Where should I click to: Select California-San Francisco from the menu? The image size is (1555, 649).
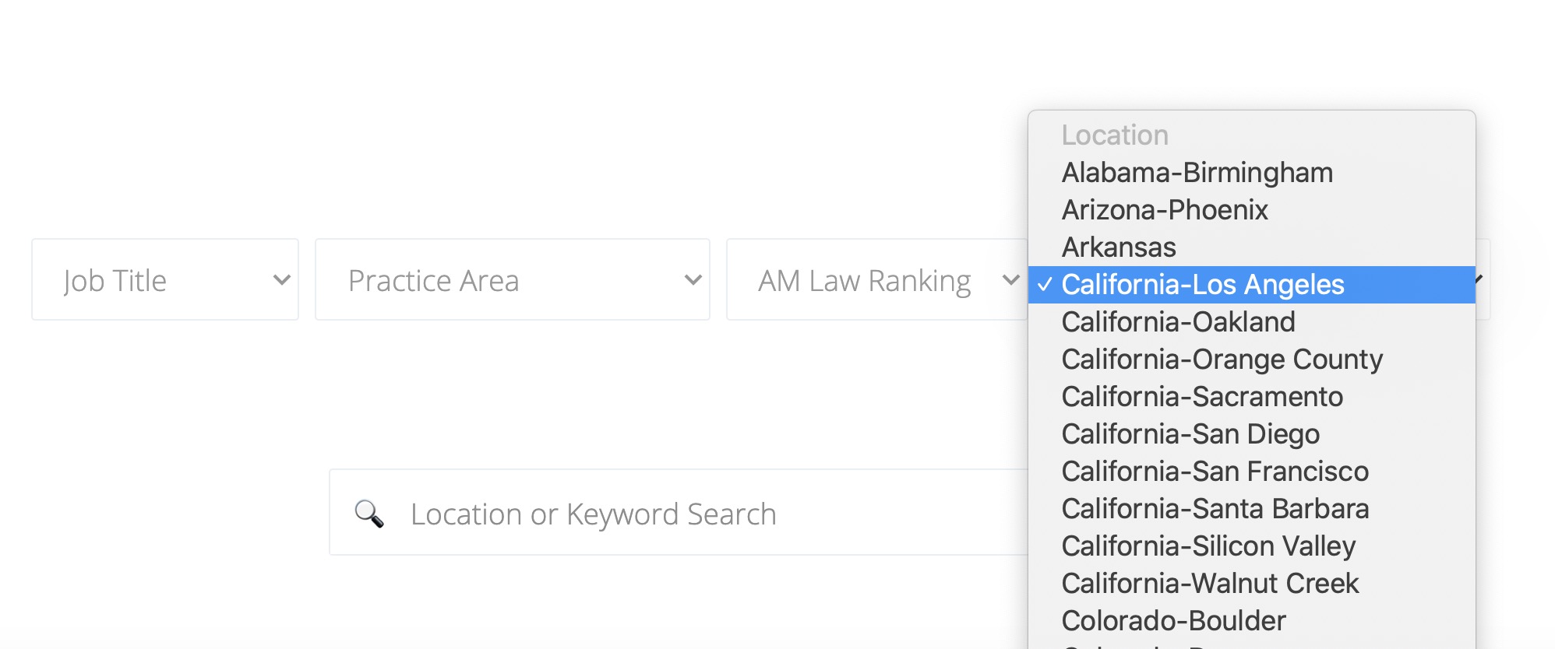[1215, 472]
